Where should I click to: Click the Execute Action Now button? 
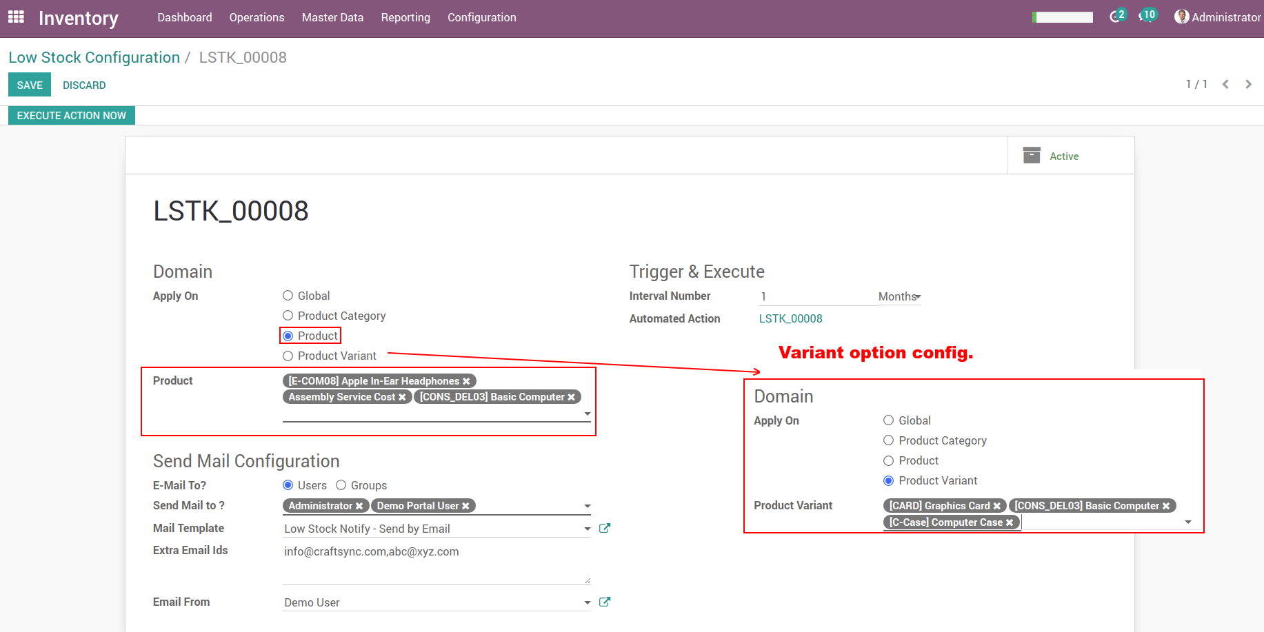click(x=72, y=116)
